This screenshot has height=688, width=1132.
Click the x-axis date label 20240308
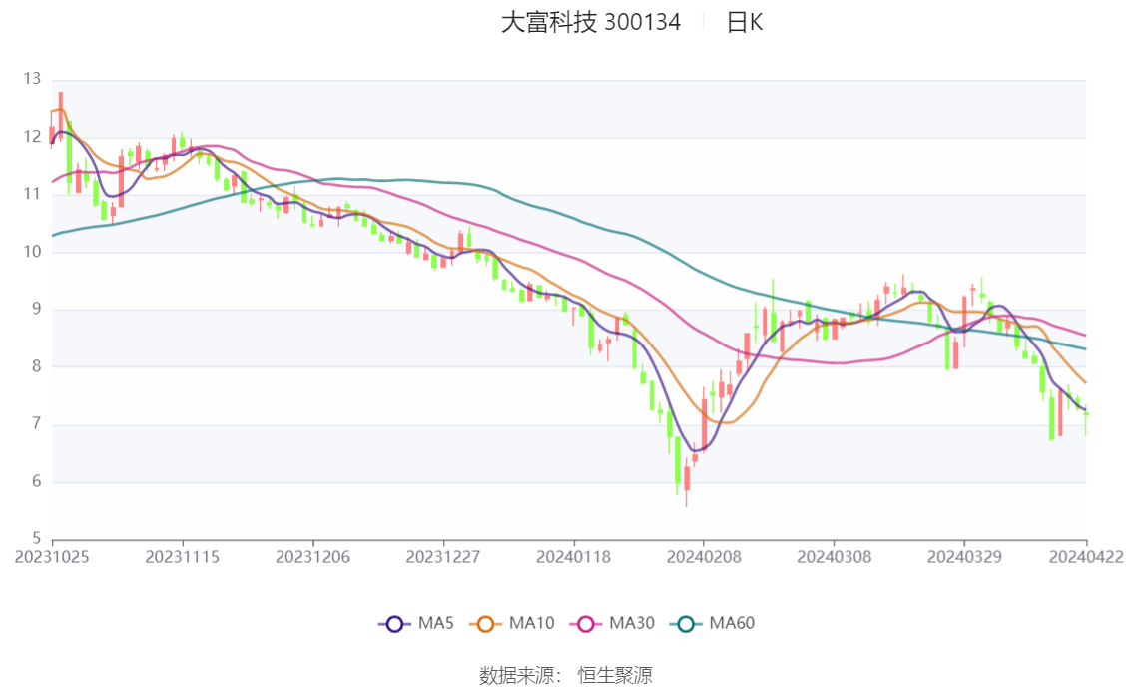(834, 557)
